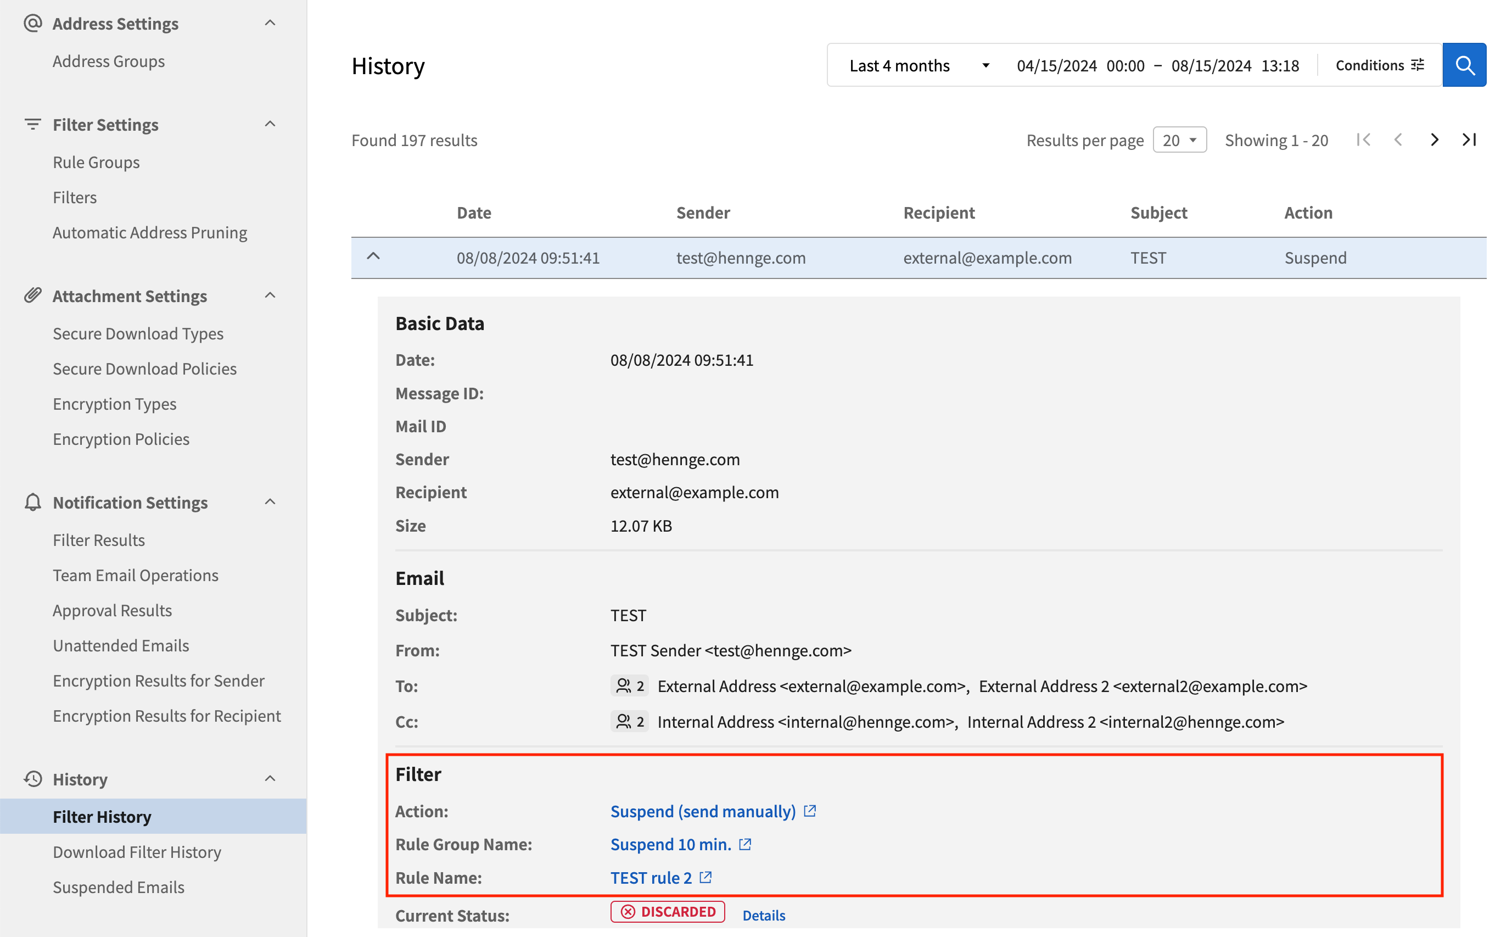Open the Suspend 10 min. rule group link
The width and height of the screenshot is (1512, 937).
671,844
